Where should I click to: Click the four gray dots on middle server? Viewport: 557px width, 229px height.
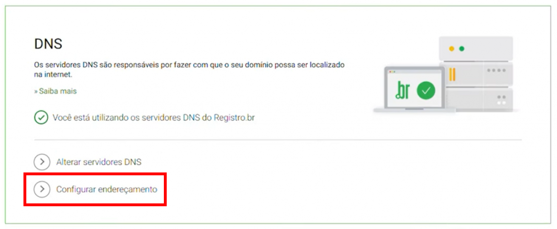coord(497,70)
